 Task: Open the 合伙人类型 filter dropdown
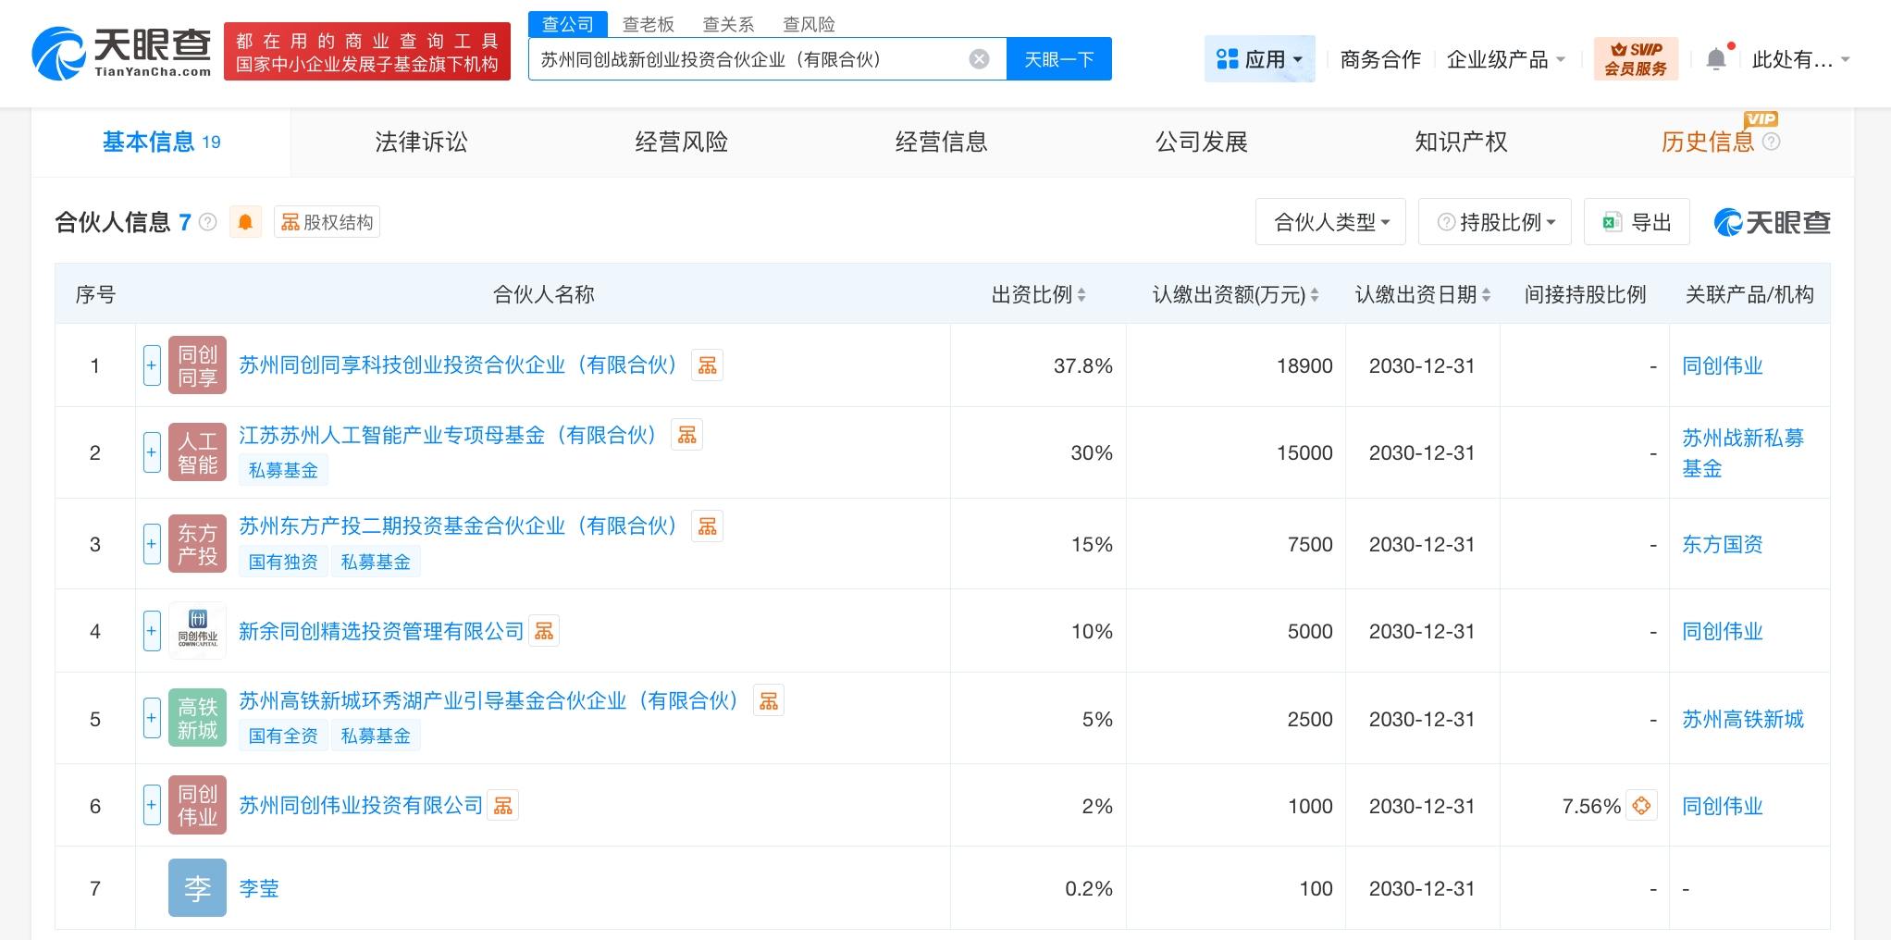click(1330, 222)
